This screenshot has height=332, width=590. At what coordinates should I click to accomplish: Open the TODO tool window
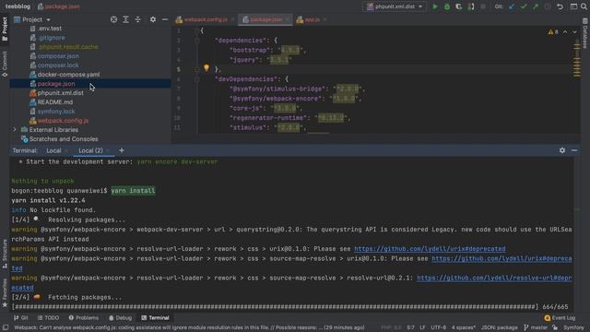coord(49,318)
